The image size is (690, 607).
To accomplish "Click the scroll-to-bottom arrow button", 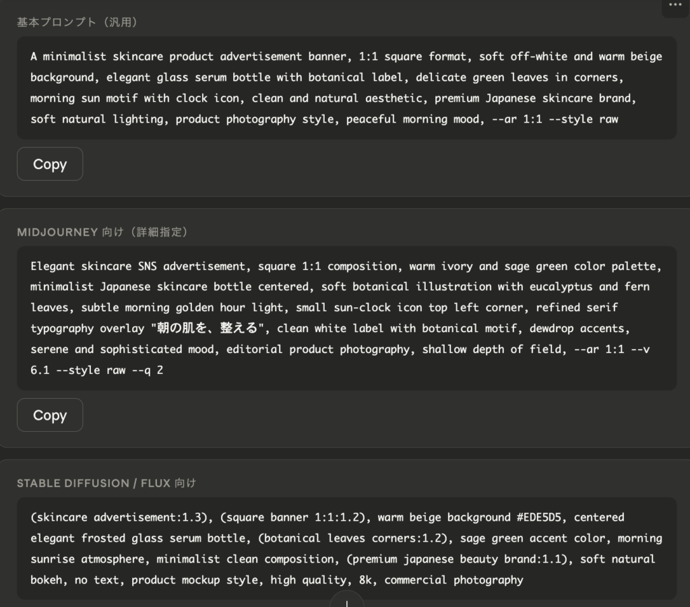I will (346, 599).
